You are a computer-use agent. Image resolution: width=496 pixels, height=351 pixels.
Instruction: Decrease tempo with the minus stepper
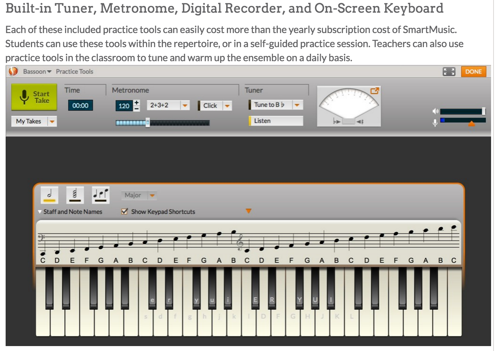(x=136, y=109)
